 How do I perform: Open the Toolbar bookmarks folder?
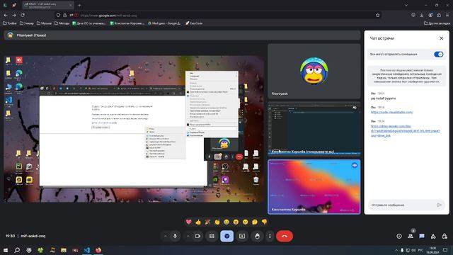click(x=10, y=23)
